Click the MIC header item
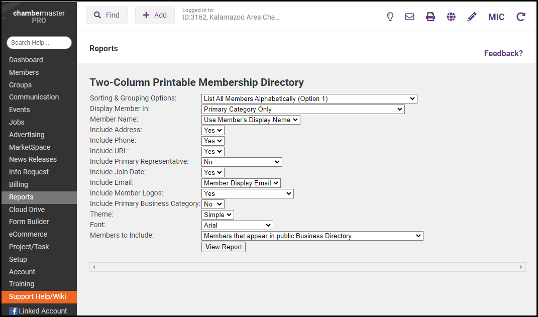 496,17
